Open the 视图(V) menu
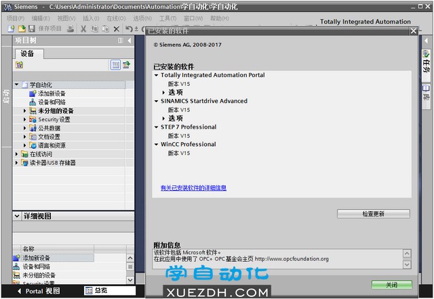 [66, 18]
